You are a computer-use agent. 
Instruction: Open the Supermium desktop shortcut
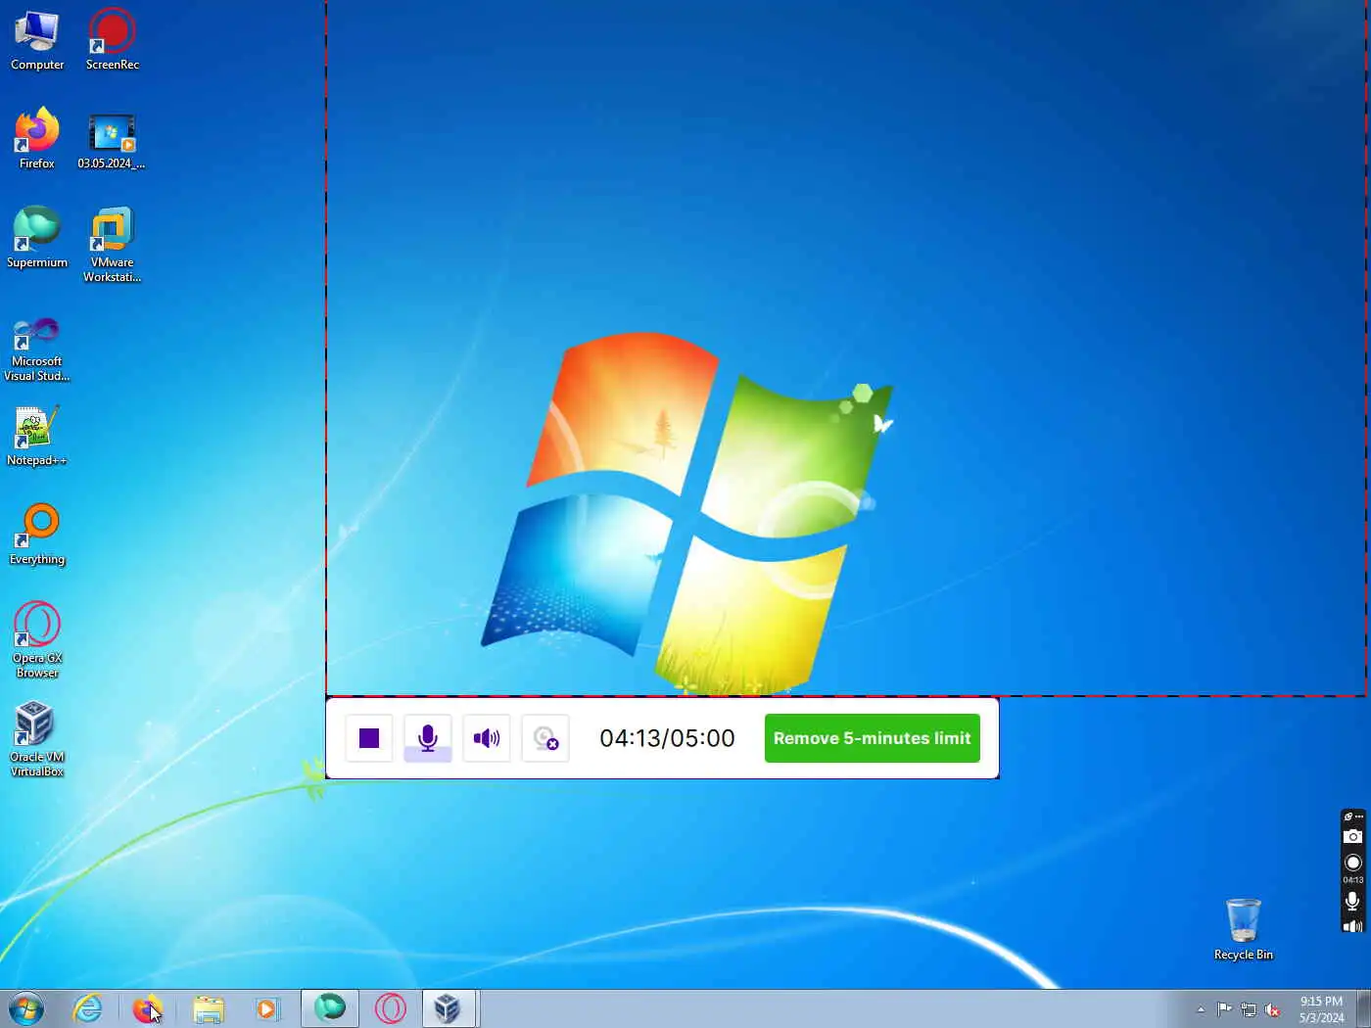point(37,237)
